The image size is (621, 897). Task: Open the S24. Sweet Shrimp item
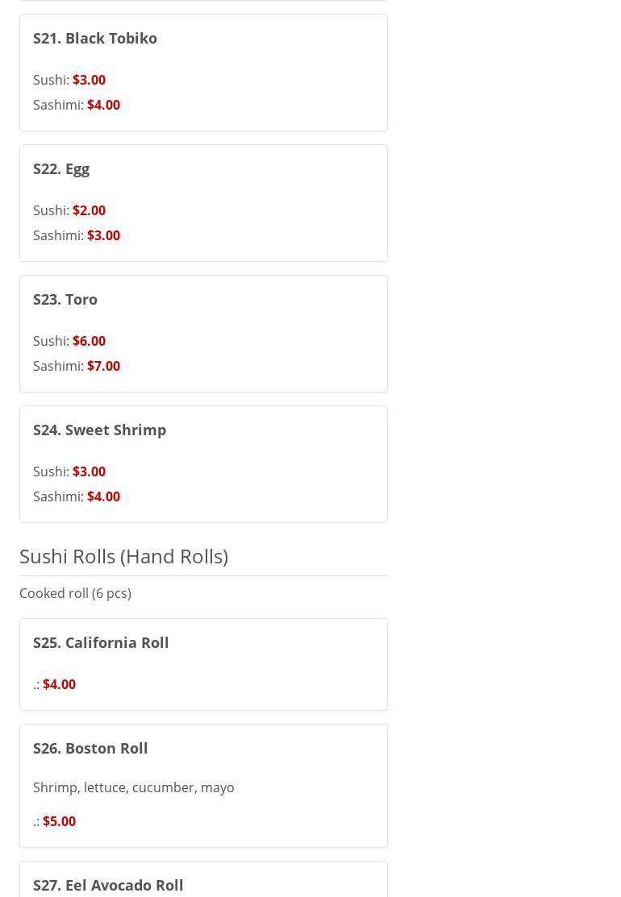99,430
